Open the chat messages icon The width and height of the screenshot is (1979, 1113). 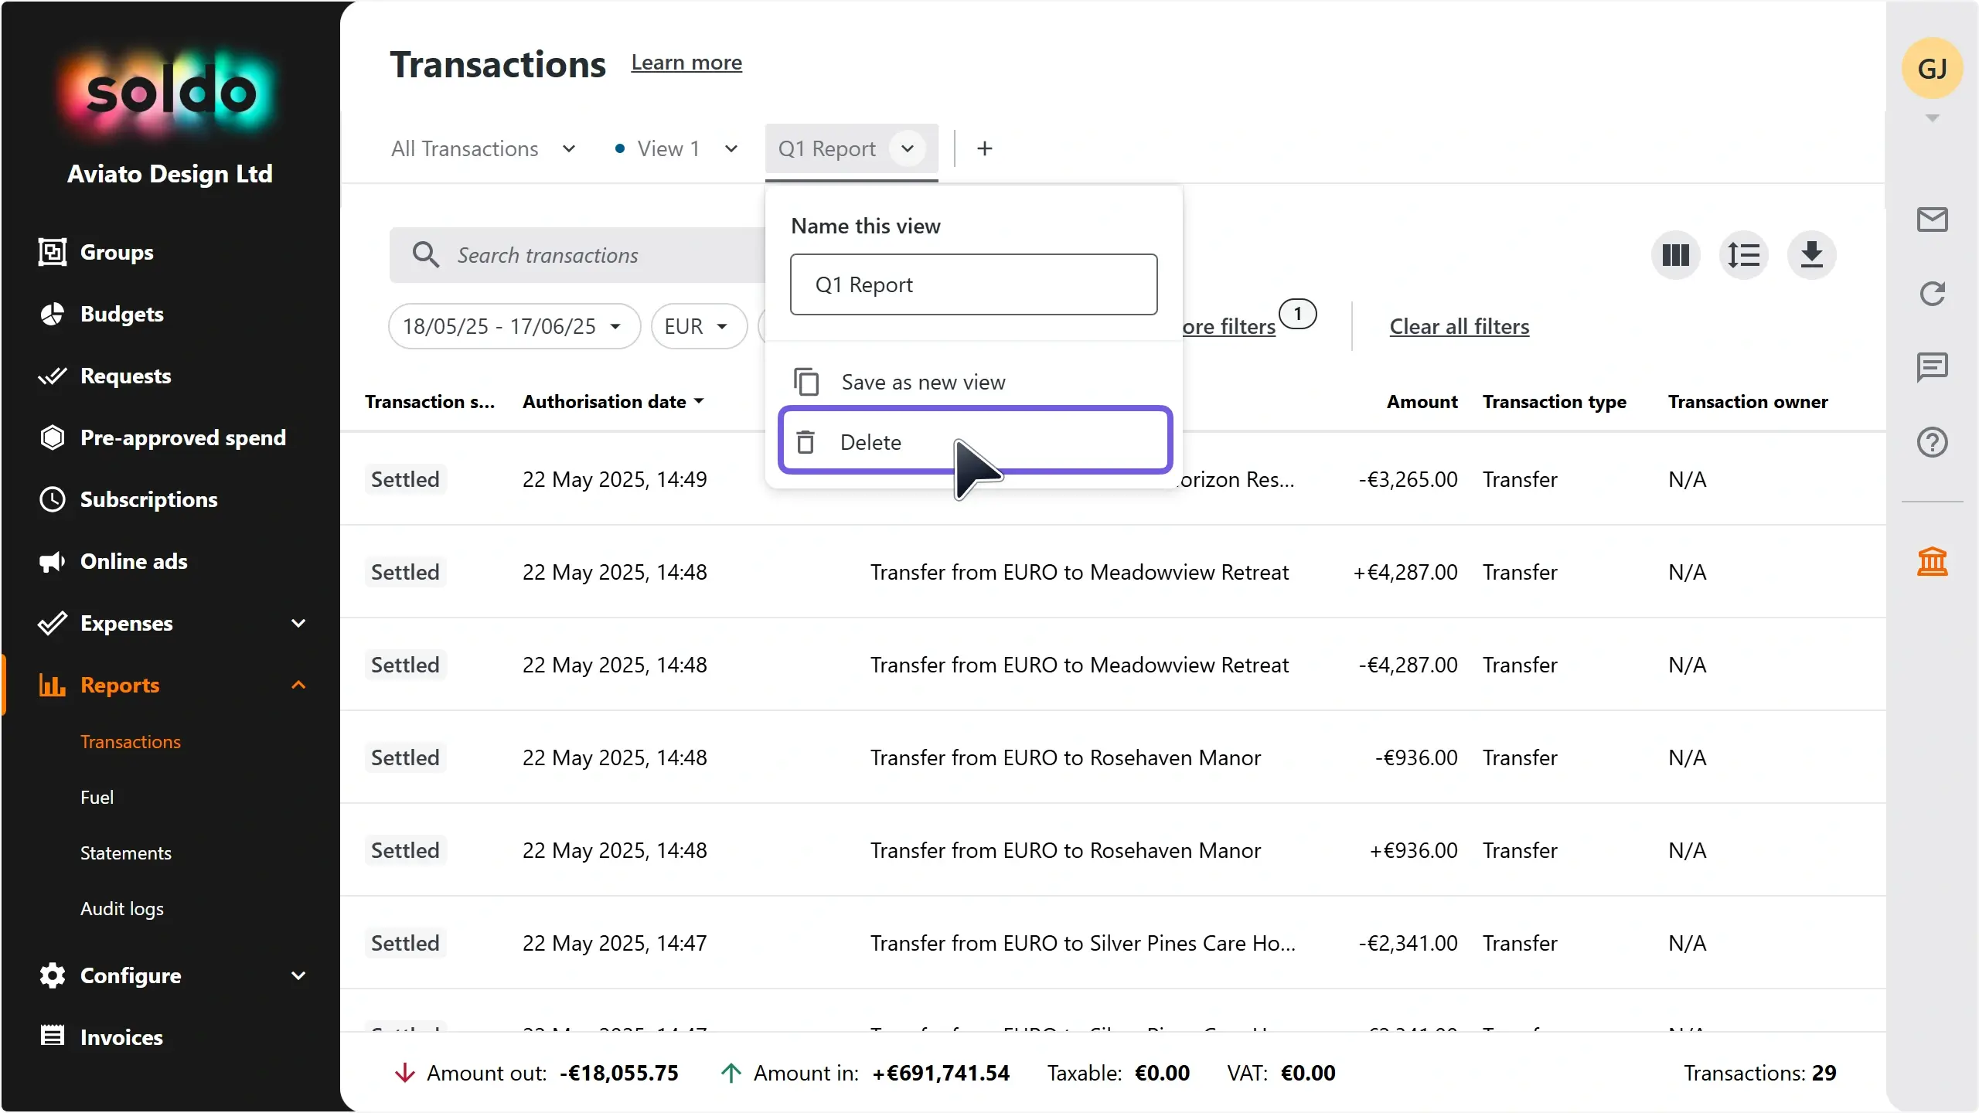pos(1932,367)
